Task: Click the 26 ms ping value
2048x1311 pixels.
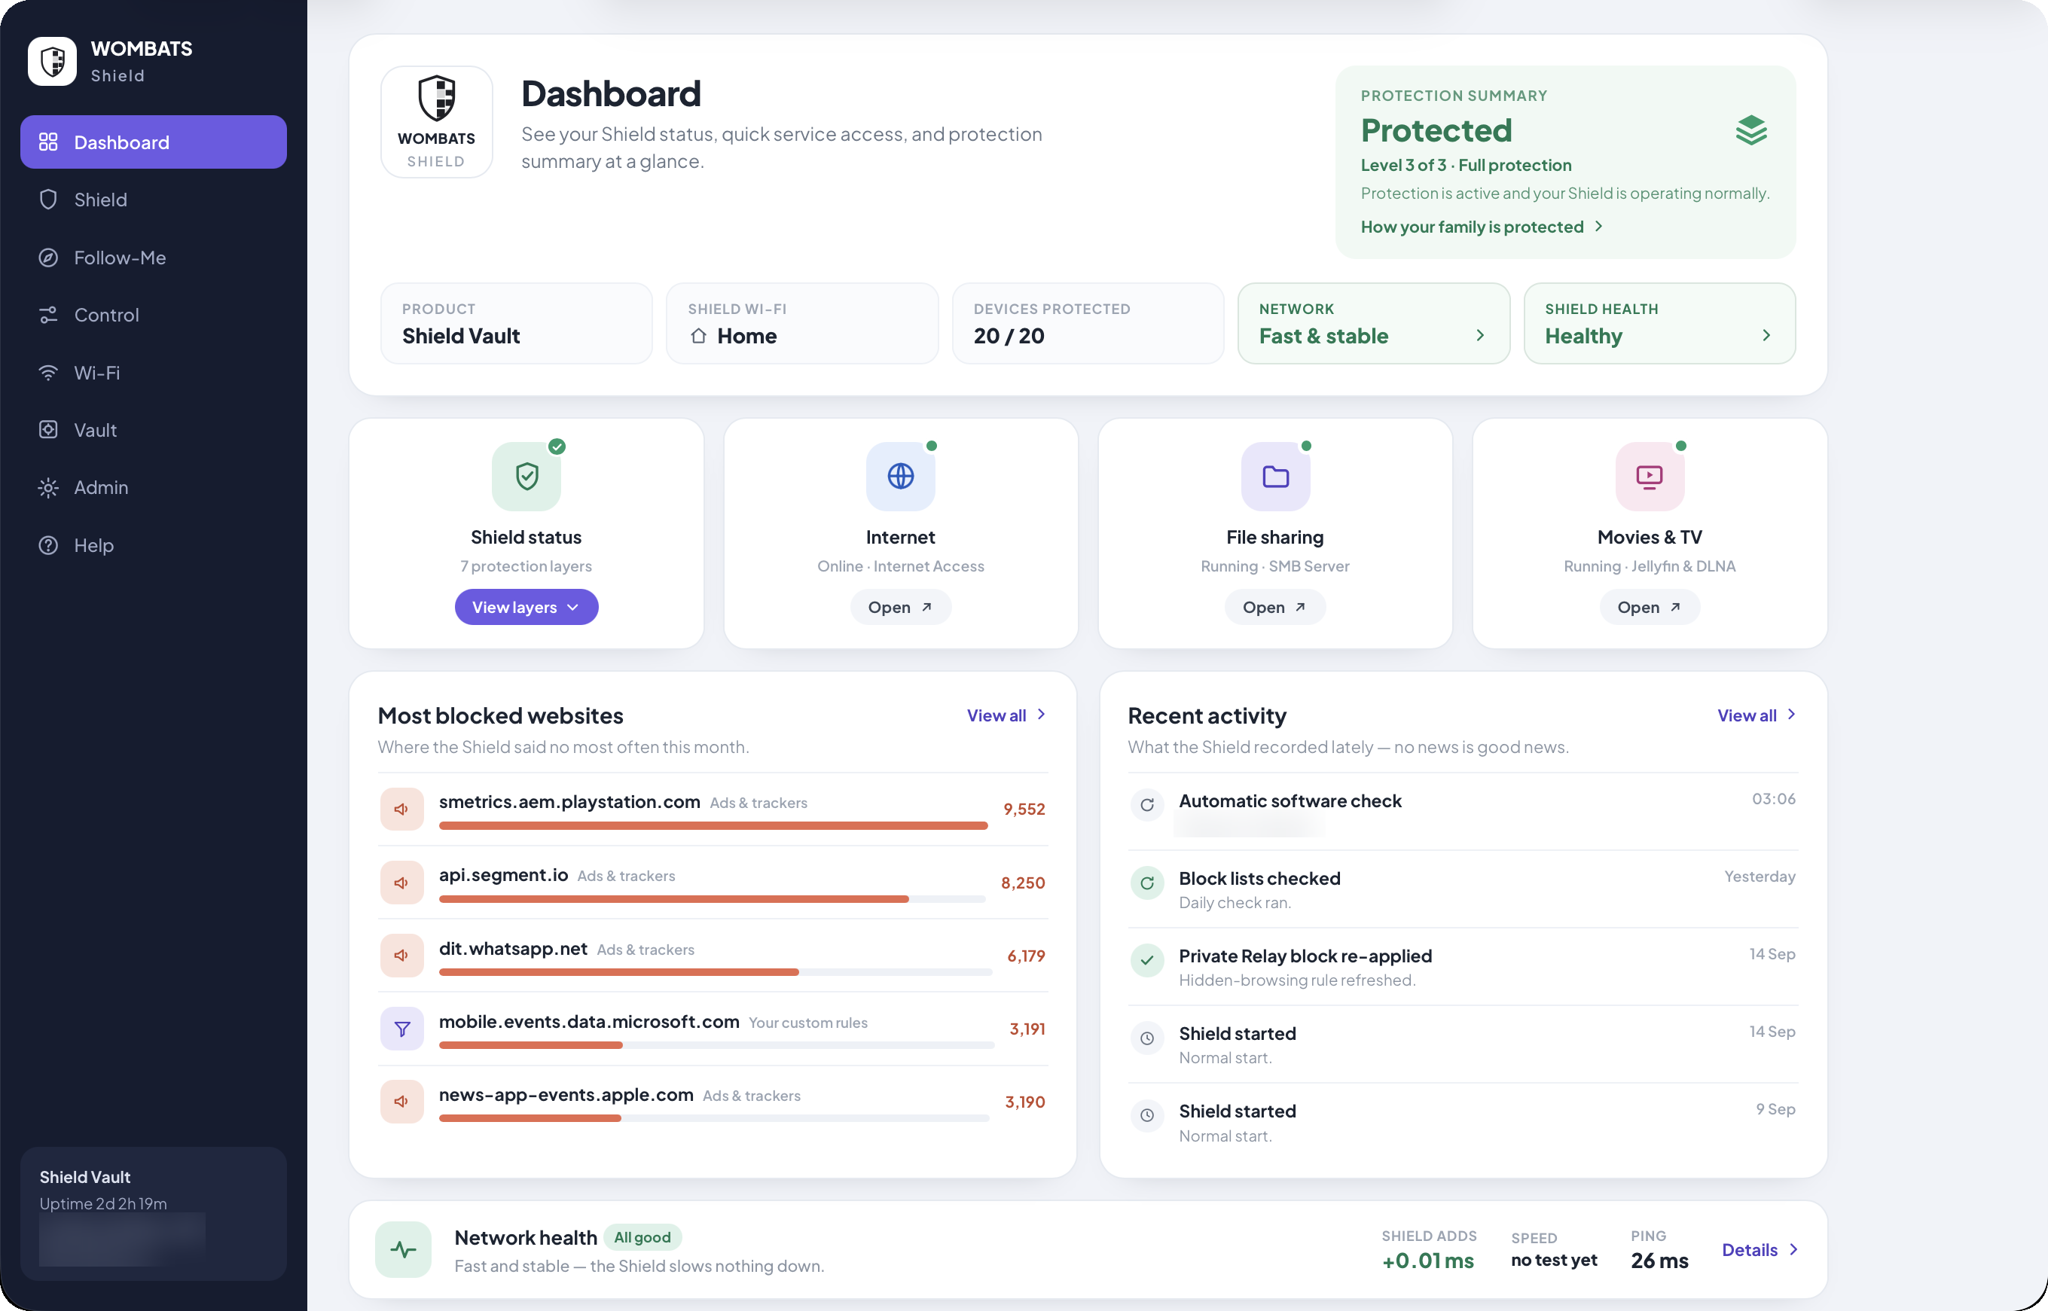Action: [x=1659, y=1261]
